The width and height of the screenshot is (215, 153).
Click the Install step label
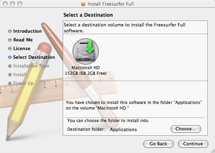coord(19,74)
